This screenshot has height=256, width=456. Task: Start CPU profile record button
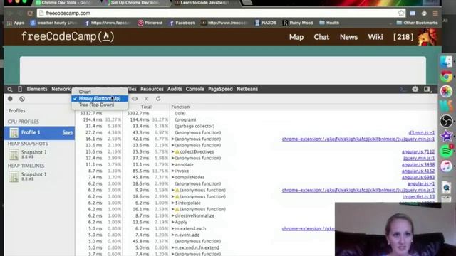(x=10, y=99)
